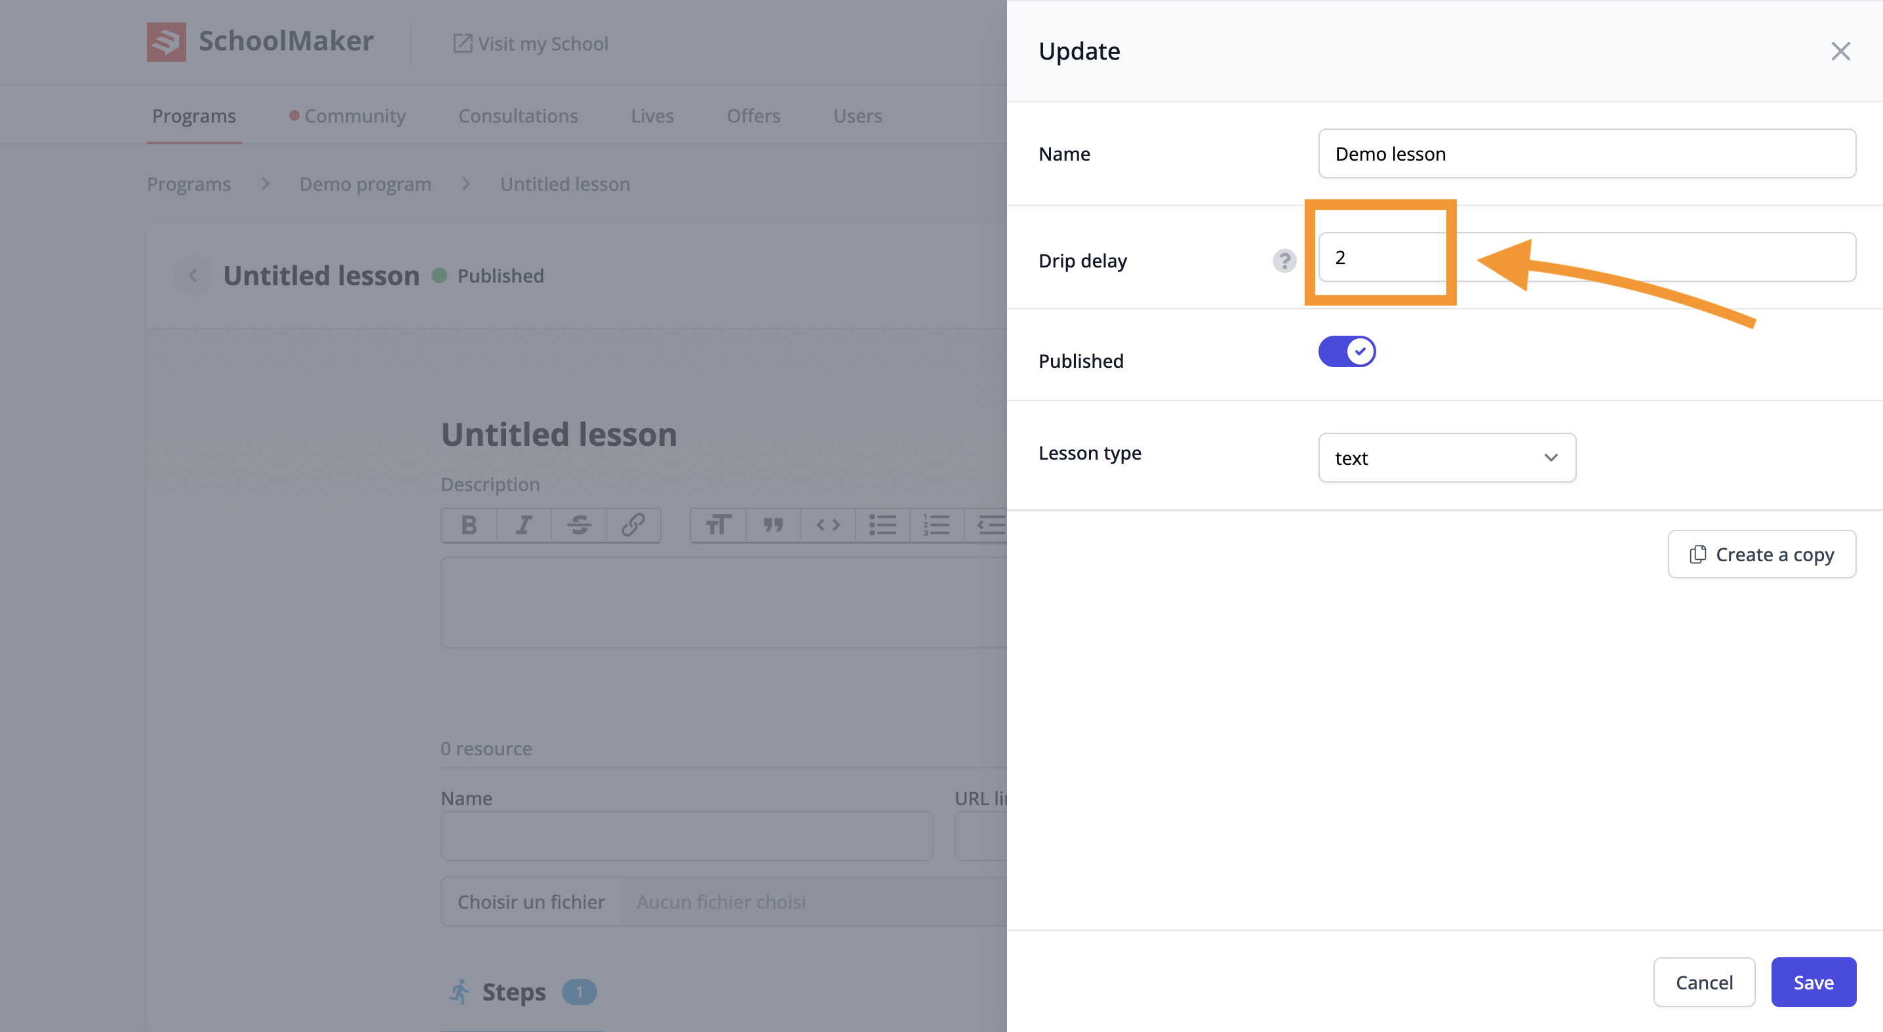Click the Steps count badge
The height and width of the screenshot is (1032, 1883).
[x=579, y=992]
